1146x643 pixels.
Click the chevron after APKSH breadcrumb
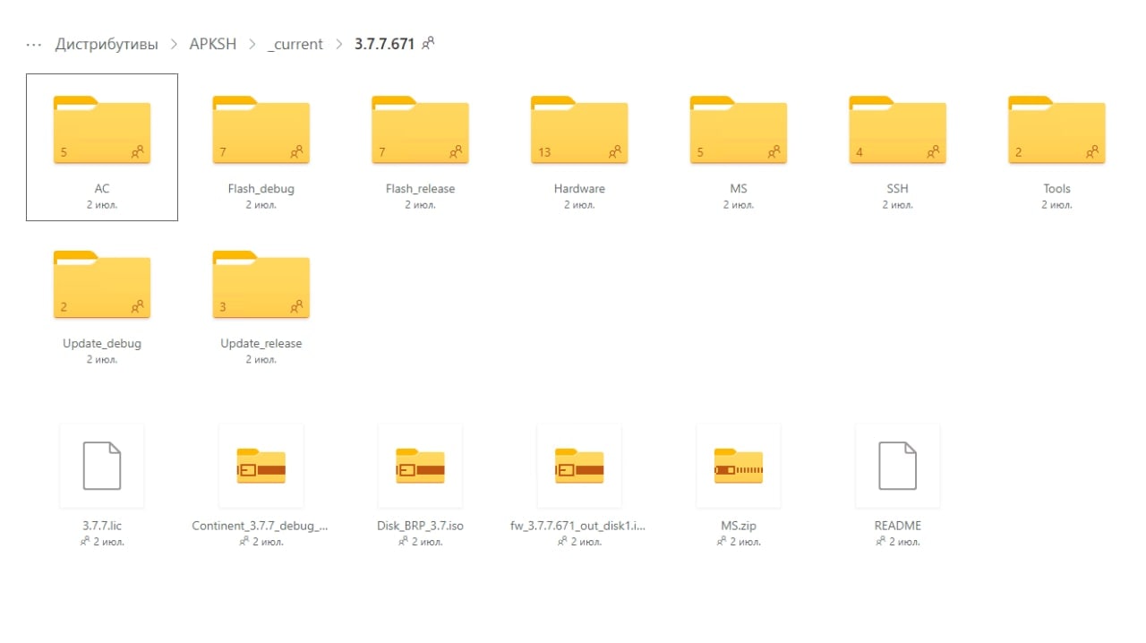(x=252, y=44)
